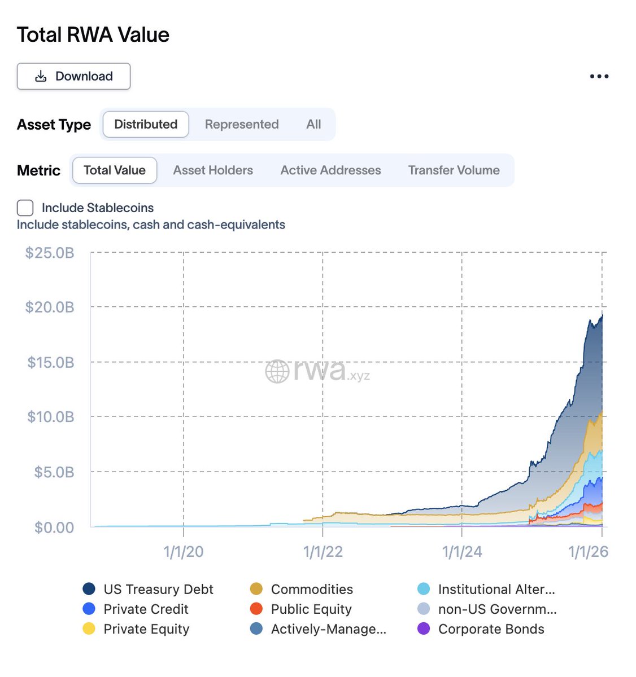This screenshot has height=677, width=636.
Task: Enable the Include Stablecoins checkbox
Action: click(x=25, y=208)
